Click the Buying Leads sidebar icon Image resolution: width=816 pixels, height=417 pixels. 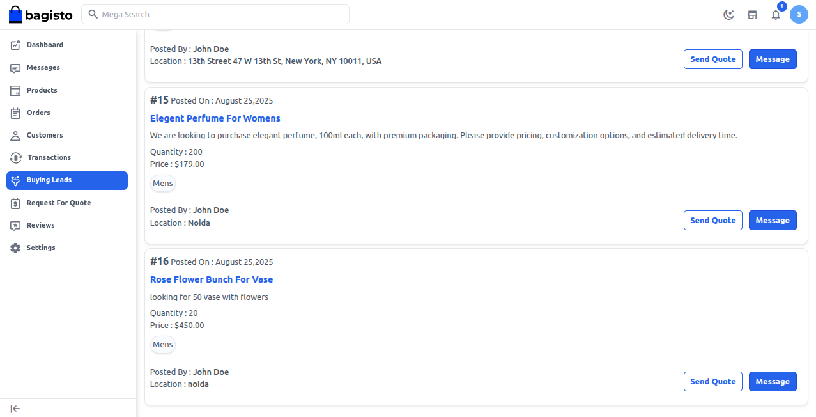(15, 180)
